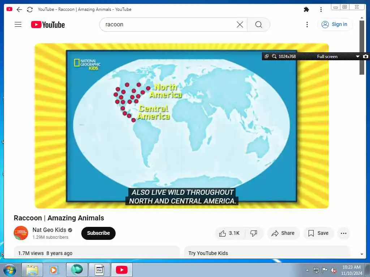The width and height of the screenshot is (370, 277).
Task: Share the raccoon video
Action: pyautogui.click(x=283, y=233)
